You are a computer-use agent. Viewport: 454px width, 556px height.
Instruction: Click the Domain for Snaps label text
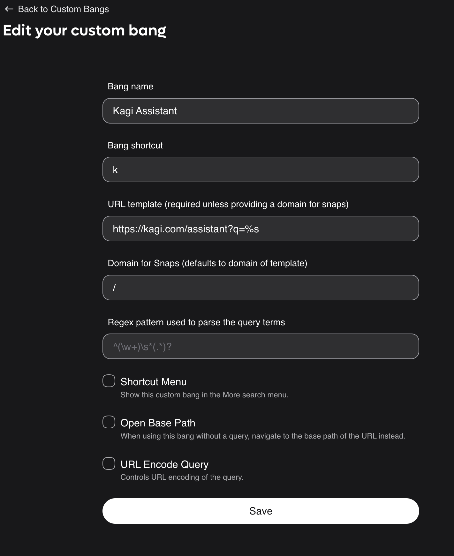click(x=207, y=263)
